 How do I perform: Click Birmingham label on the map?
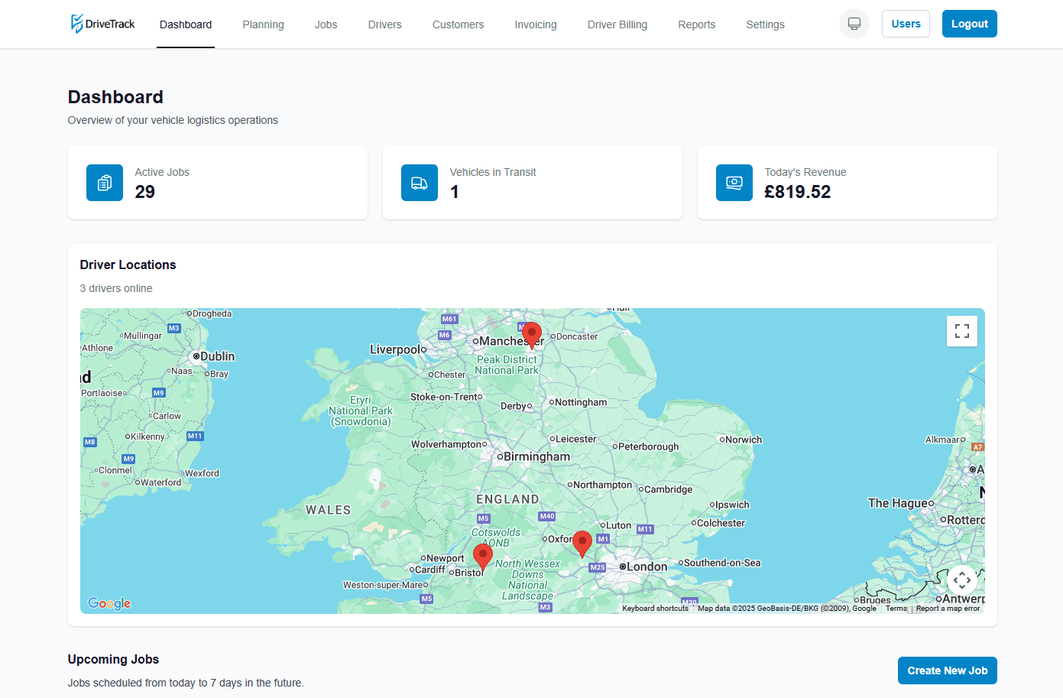click(x=536, y=456)
